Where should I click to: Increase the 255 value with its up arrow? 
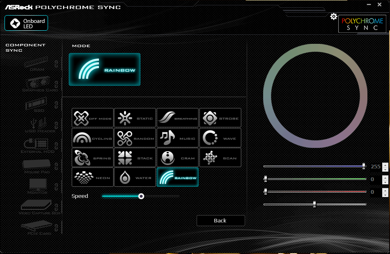click(385, 164)
